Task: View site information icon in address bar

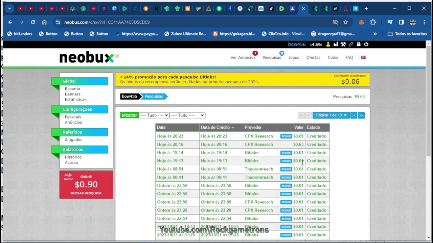Action: tap(58, 22)
